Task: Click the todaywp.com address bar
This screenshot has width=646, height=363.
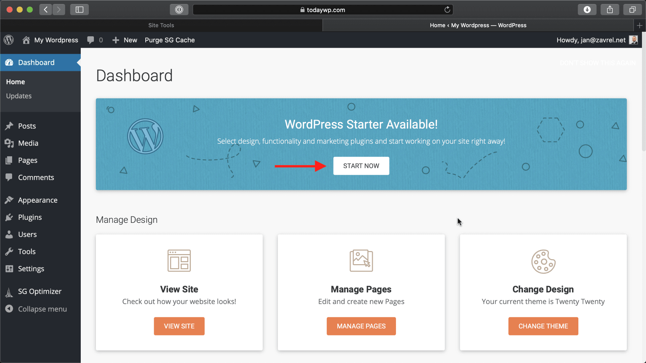Action: click(x=323, y=10)
